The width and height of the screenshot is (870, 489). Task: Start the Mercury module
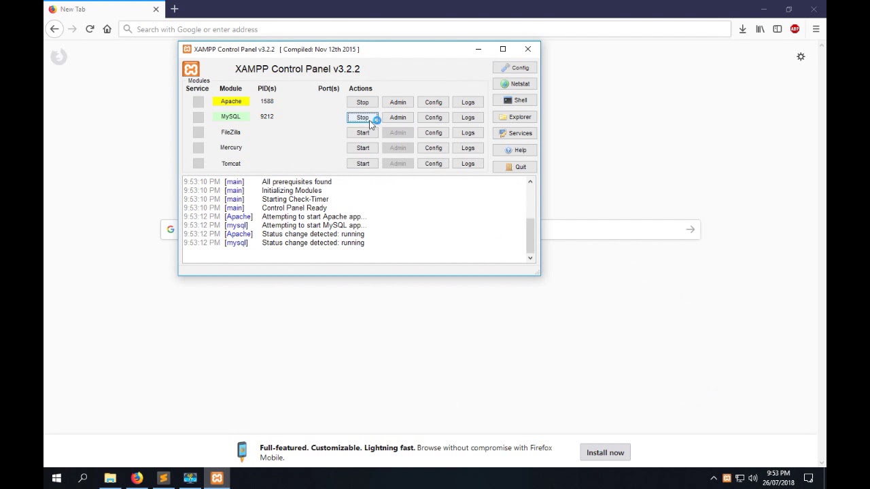coord(363,148)
